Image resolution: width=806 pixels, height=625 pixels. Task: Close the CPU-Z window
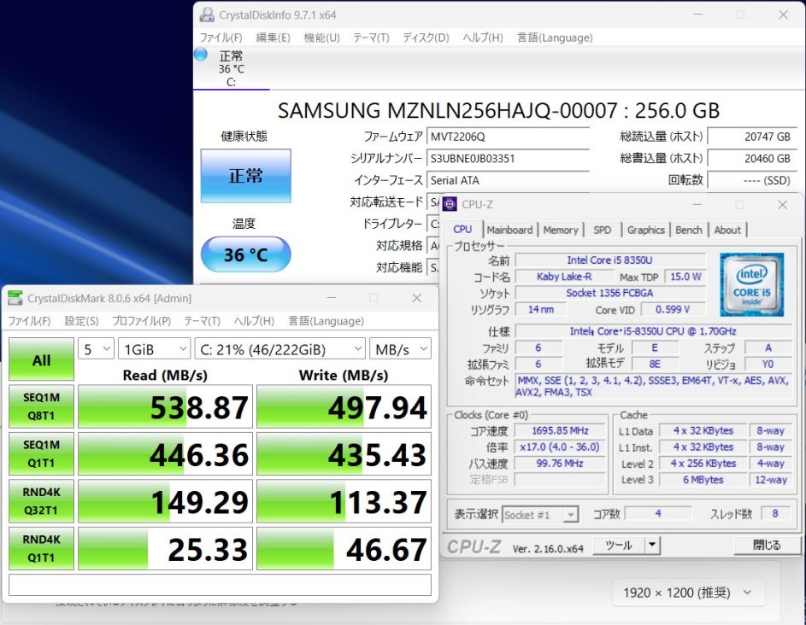[782, 205]
